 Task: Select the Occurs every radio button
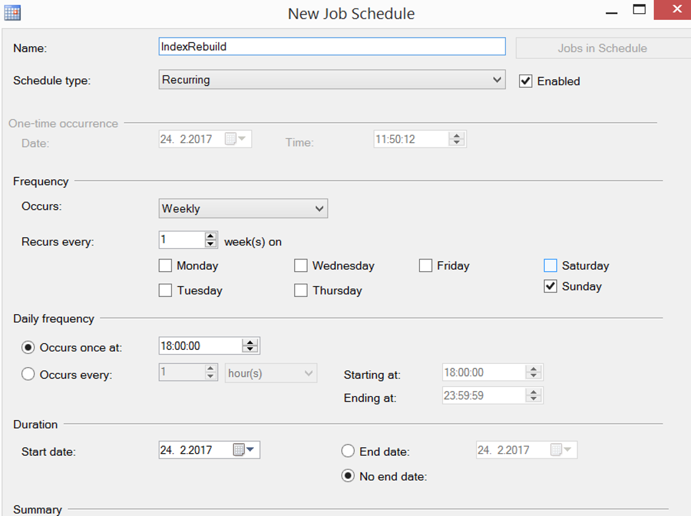tap(28, 374)
